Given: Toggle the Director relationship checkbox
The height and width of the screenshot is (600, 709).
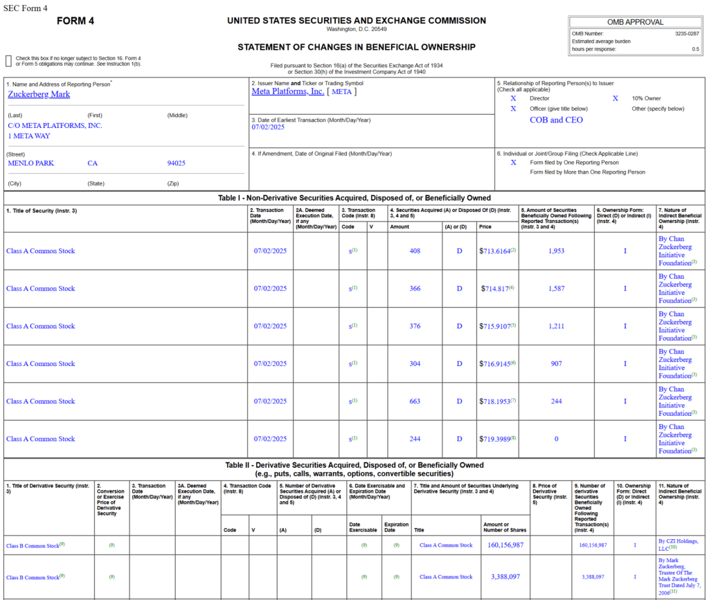Looking at the screenshot, I should [x=513, y=98].
